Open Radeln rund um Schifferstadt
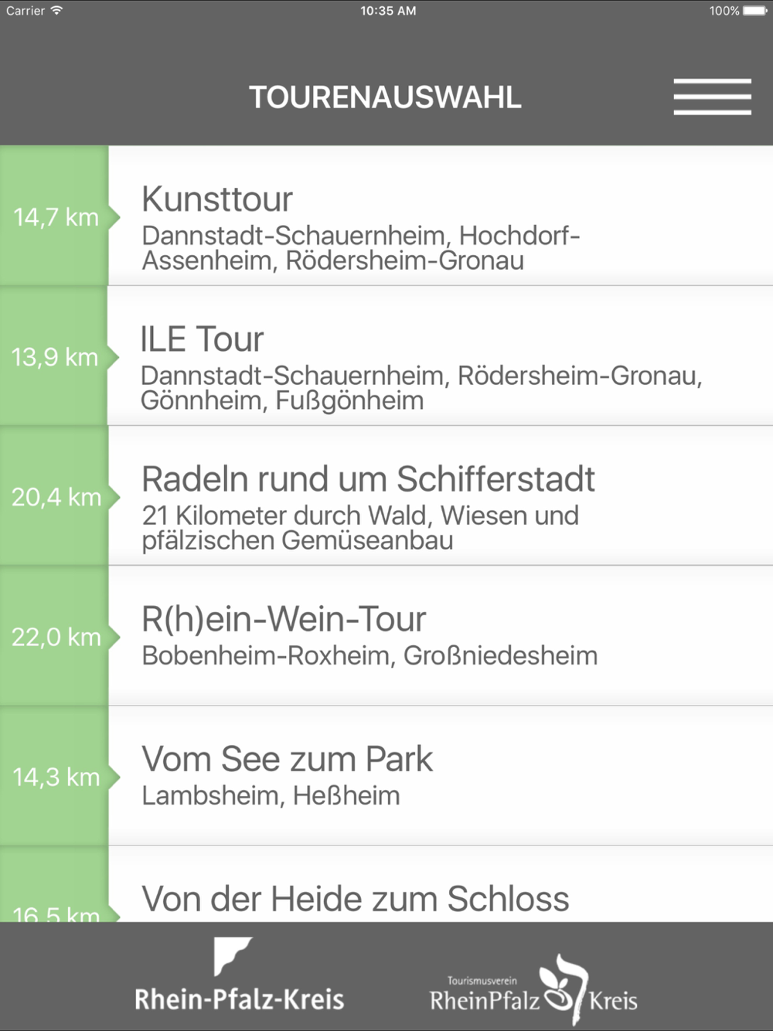The image size is (773, 1031). tap(441, 496)
